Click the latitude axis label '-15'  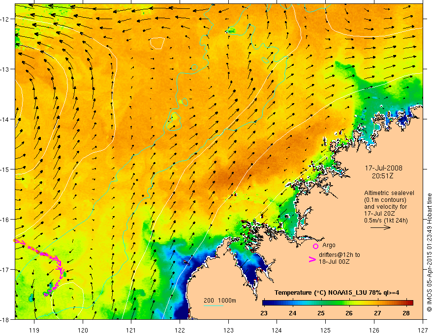(x=5, y=169)
